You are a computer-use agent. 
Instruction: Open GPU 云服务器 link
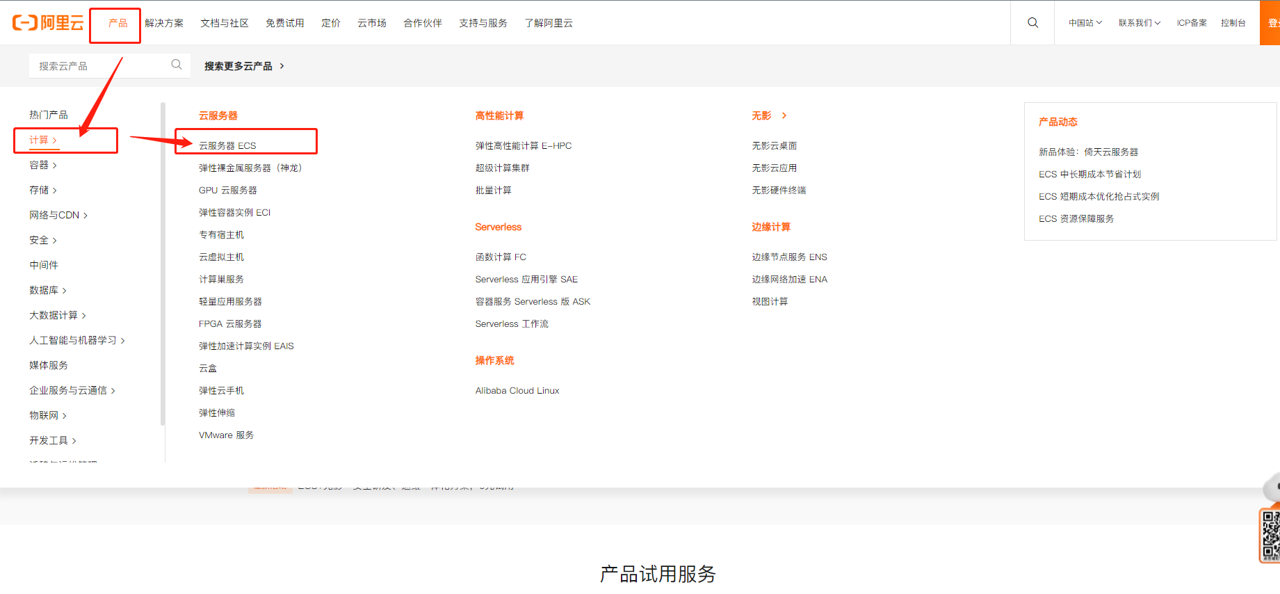pos(228,190)
